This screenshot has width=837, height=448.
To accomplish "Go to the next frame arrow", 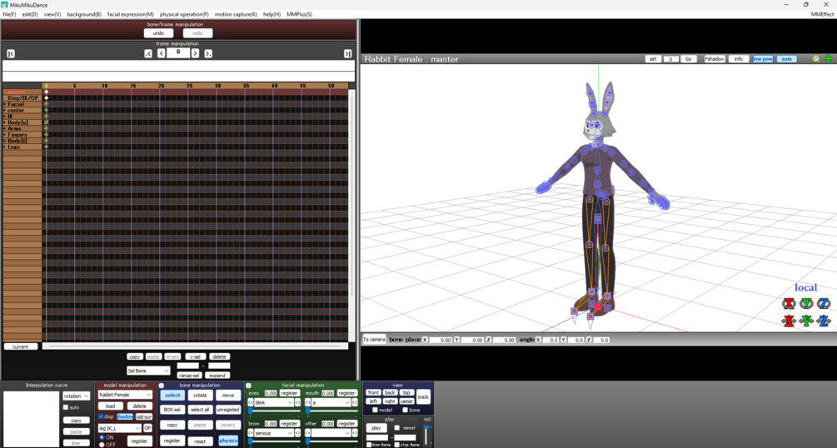I will pyautogui.click(x=196, y=53).
